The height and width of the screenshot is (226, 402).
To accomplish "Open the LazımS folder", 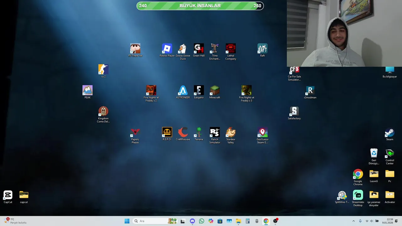I will pyautogui.click(x=374, y=176).
